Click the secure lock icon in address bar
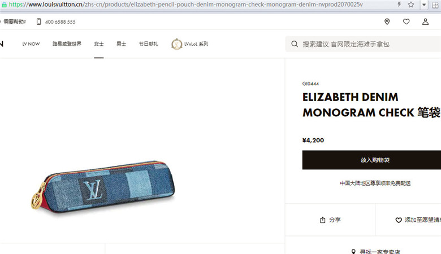Screen dimensions: 441x254 click(x=4, y=5)
